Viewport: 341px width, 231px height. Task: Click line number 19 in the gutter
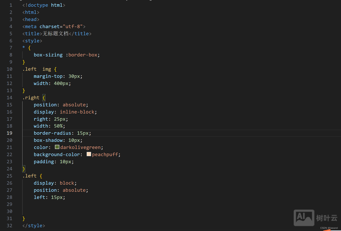pyautogui.click(x=9, y=133)
